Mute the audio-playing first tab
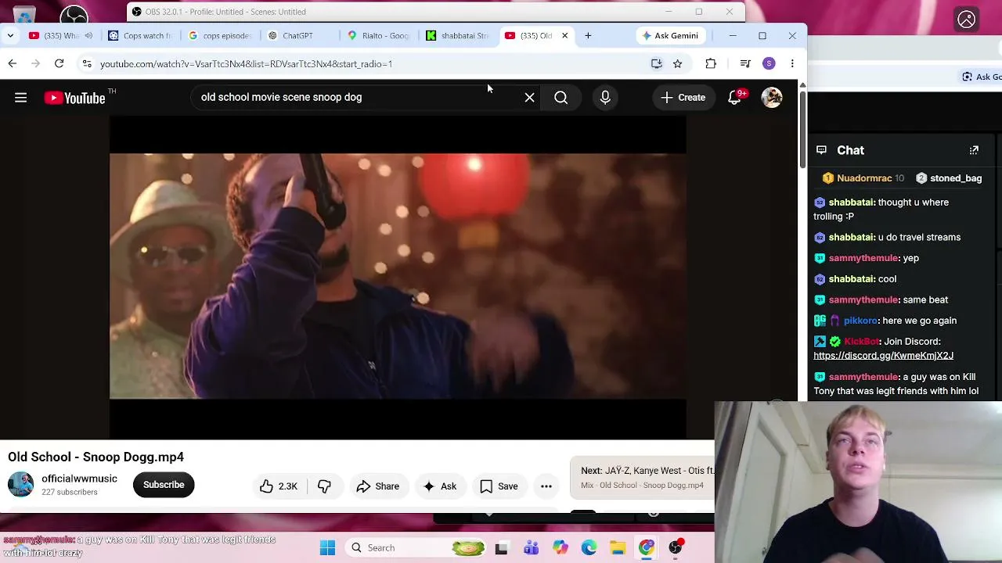1002x563 pixels. point(88,35)
